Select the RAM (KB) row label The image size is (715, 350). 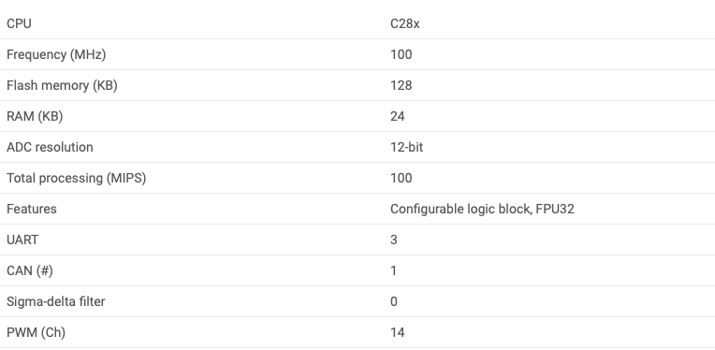(35, 117)
